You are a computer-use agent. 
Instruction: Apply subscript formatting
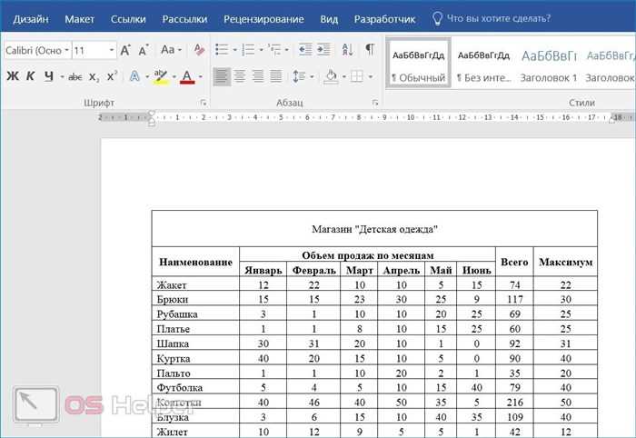pos(94,76)
